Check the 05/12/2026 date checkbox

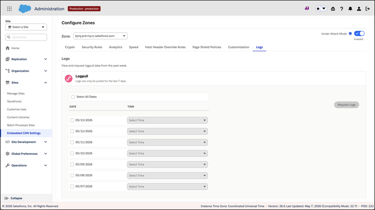(72, 131)
